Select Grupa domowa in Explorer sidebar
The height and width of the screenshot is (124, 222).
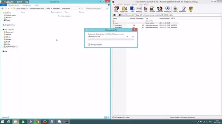coord(10,25)
